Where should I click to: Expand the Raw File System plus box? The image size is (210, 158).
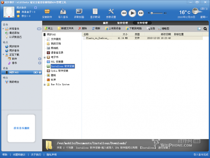[45, 85]
